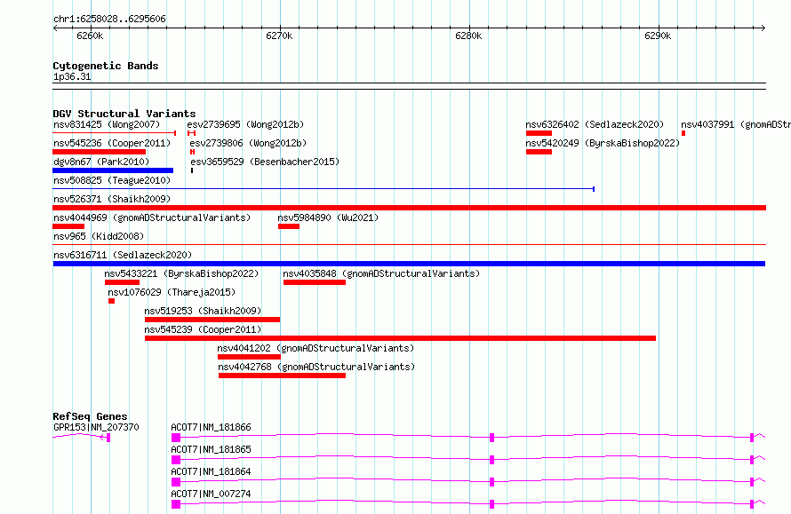Click the nsv5420249 red bar

(539, 152)
